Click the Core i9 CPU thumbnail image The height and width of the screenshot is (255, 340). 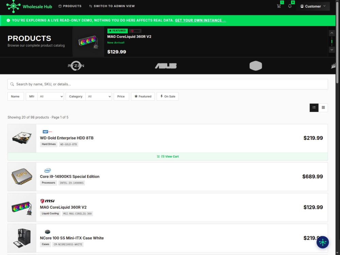click(22, 177)
